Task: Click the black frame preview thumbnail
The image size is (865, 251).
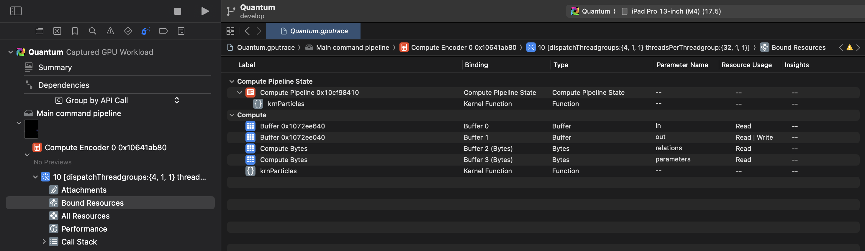Action: [x=31, y=129]
